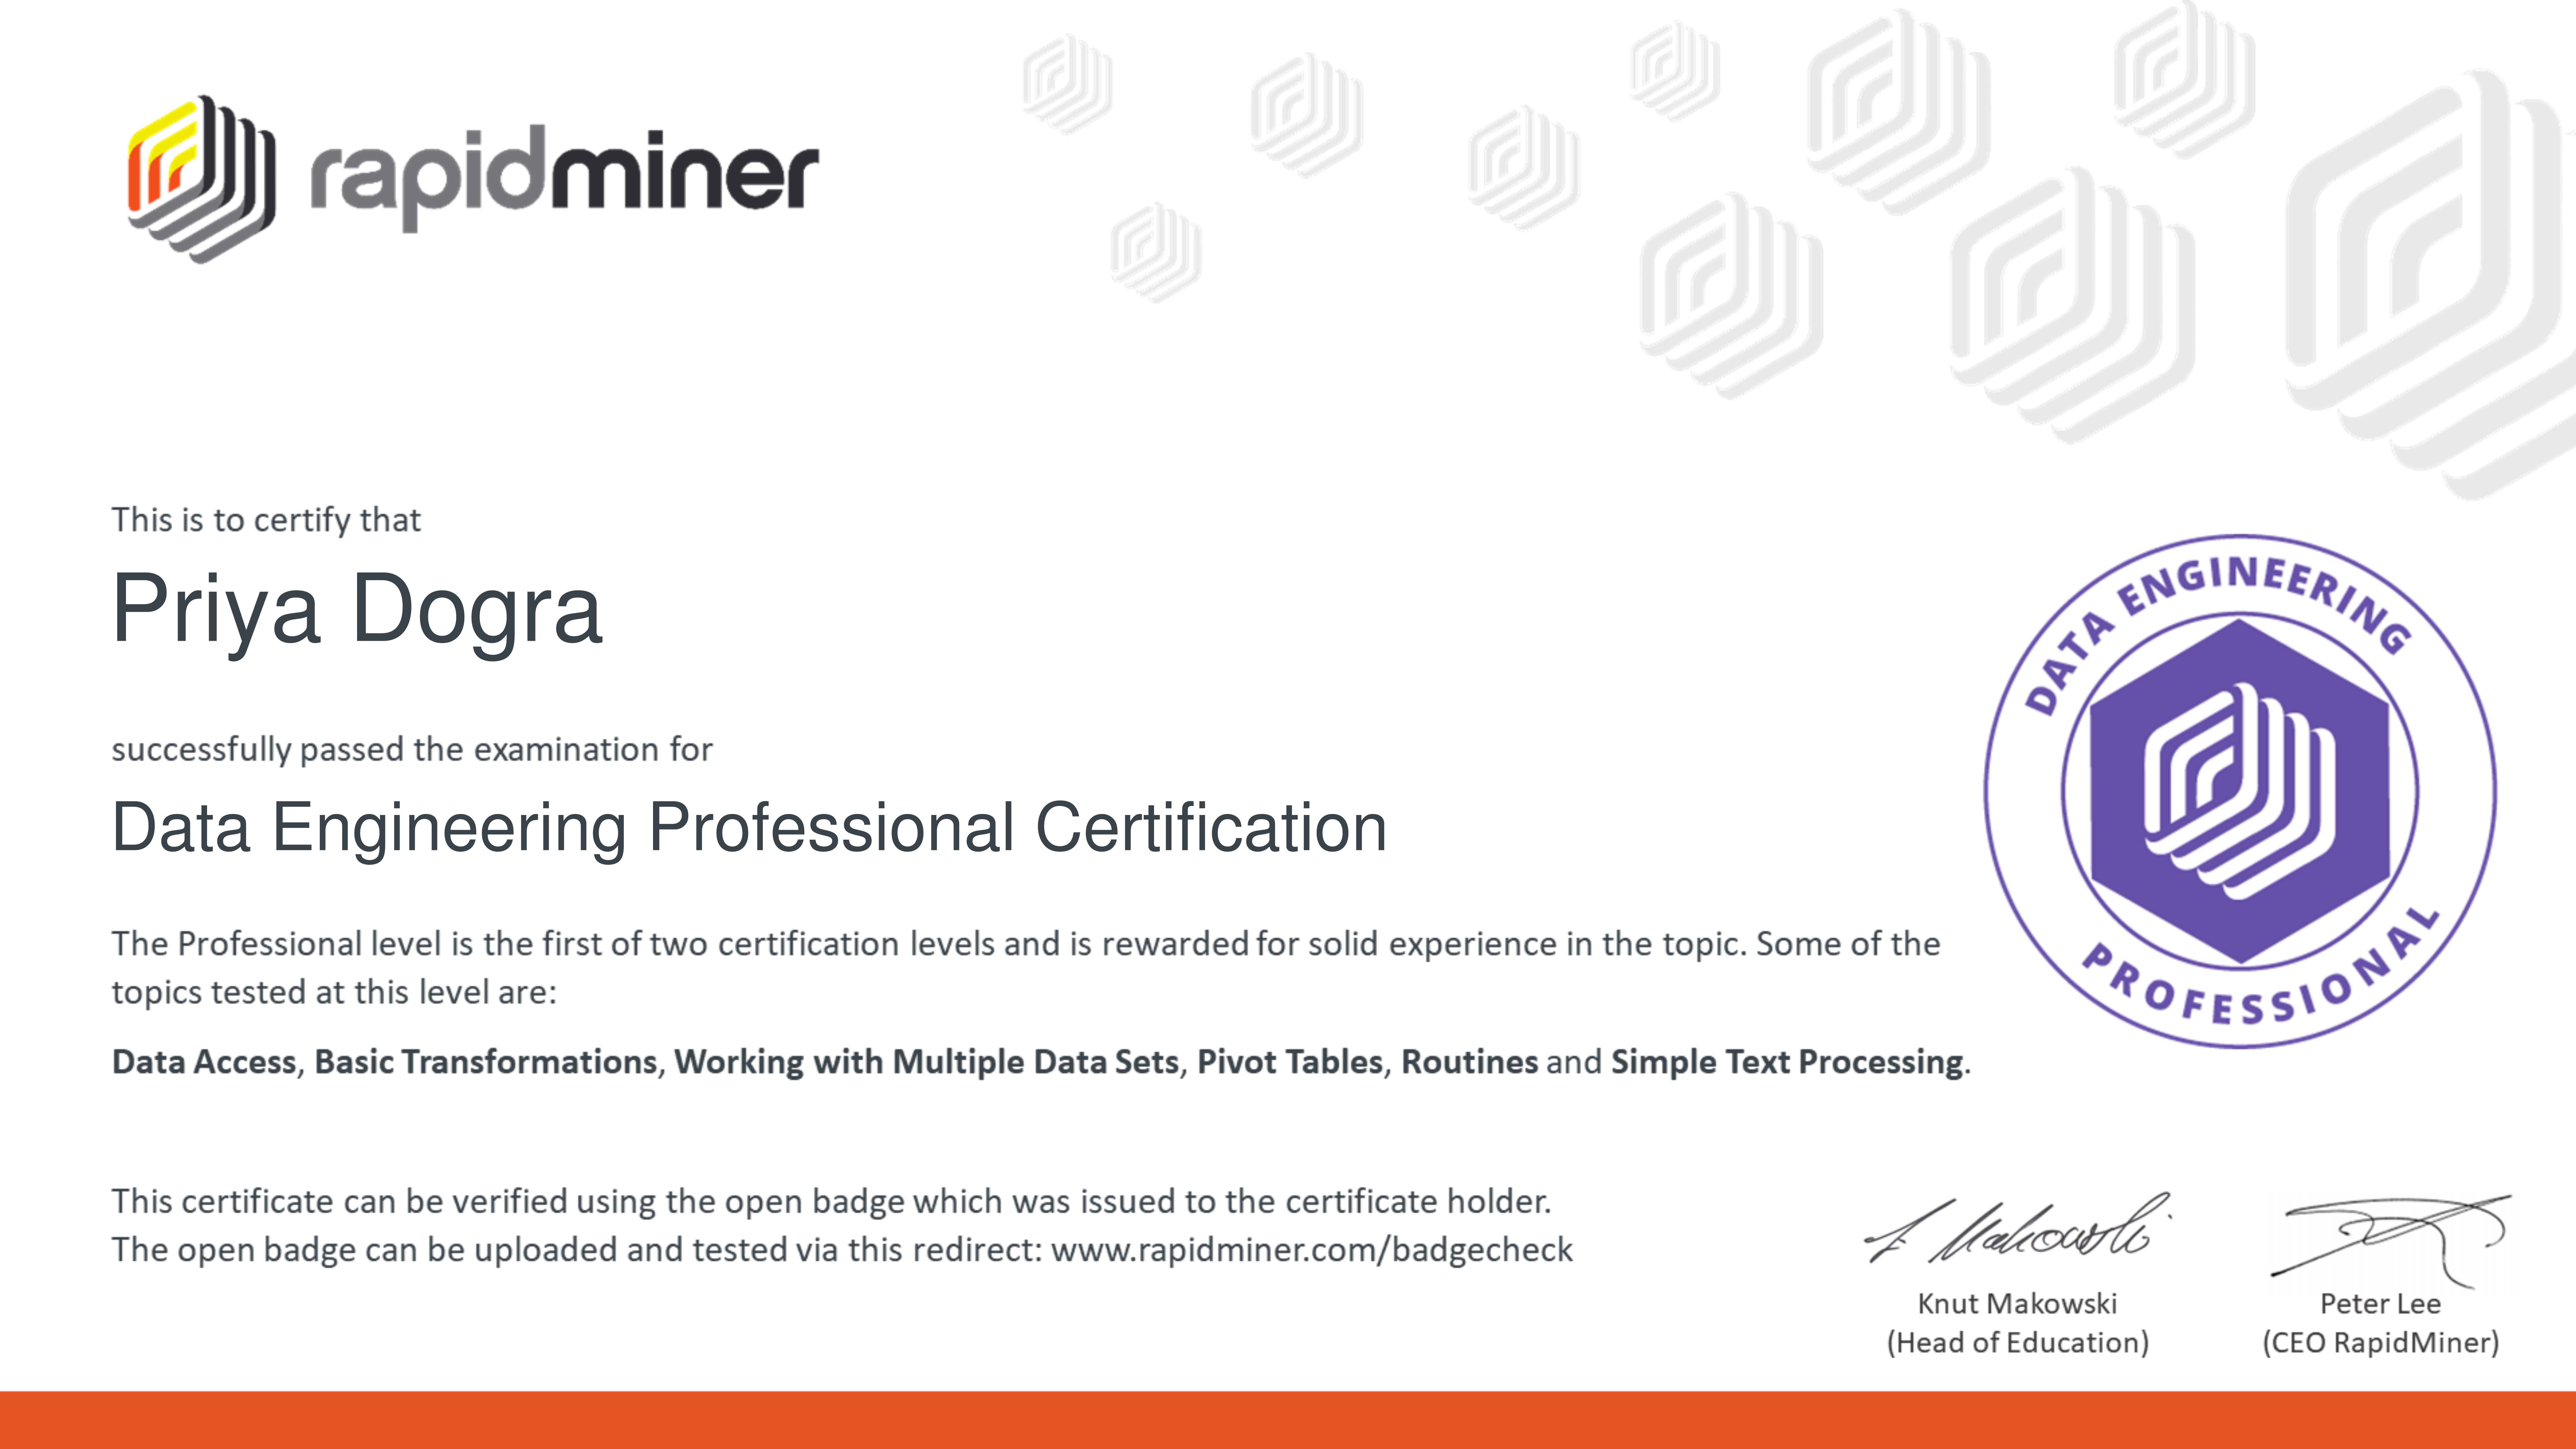This screenshot has height=1449, width=2576.
Task: Click the orange footer bar
Action: (1288, 1420)
